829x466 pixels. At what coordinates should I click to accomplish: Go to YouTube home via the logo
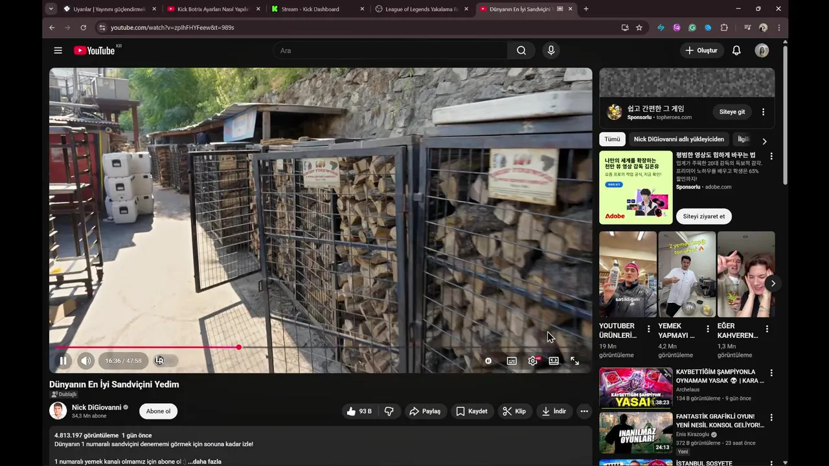click(95, 50)
